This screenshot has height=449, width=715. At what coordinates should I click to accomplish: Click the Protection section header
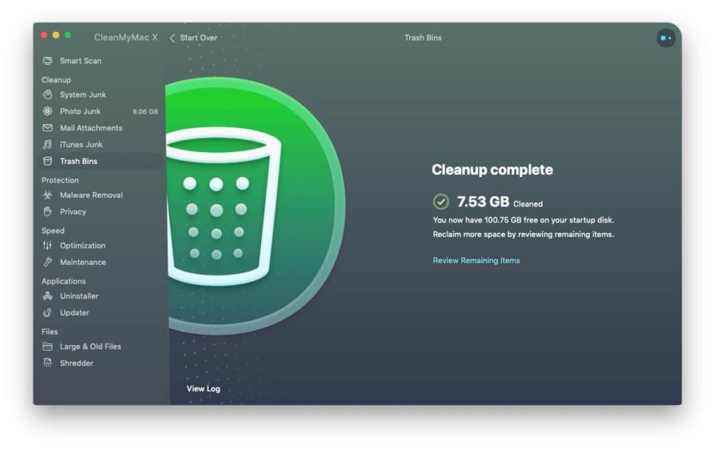(x=60, y=181)
